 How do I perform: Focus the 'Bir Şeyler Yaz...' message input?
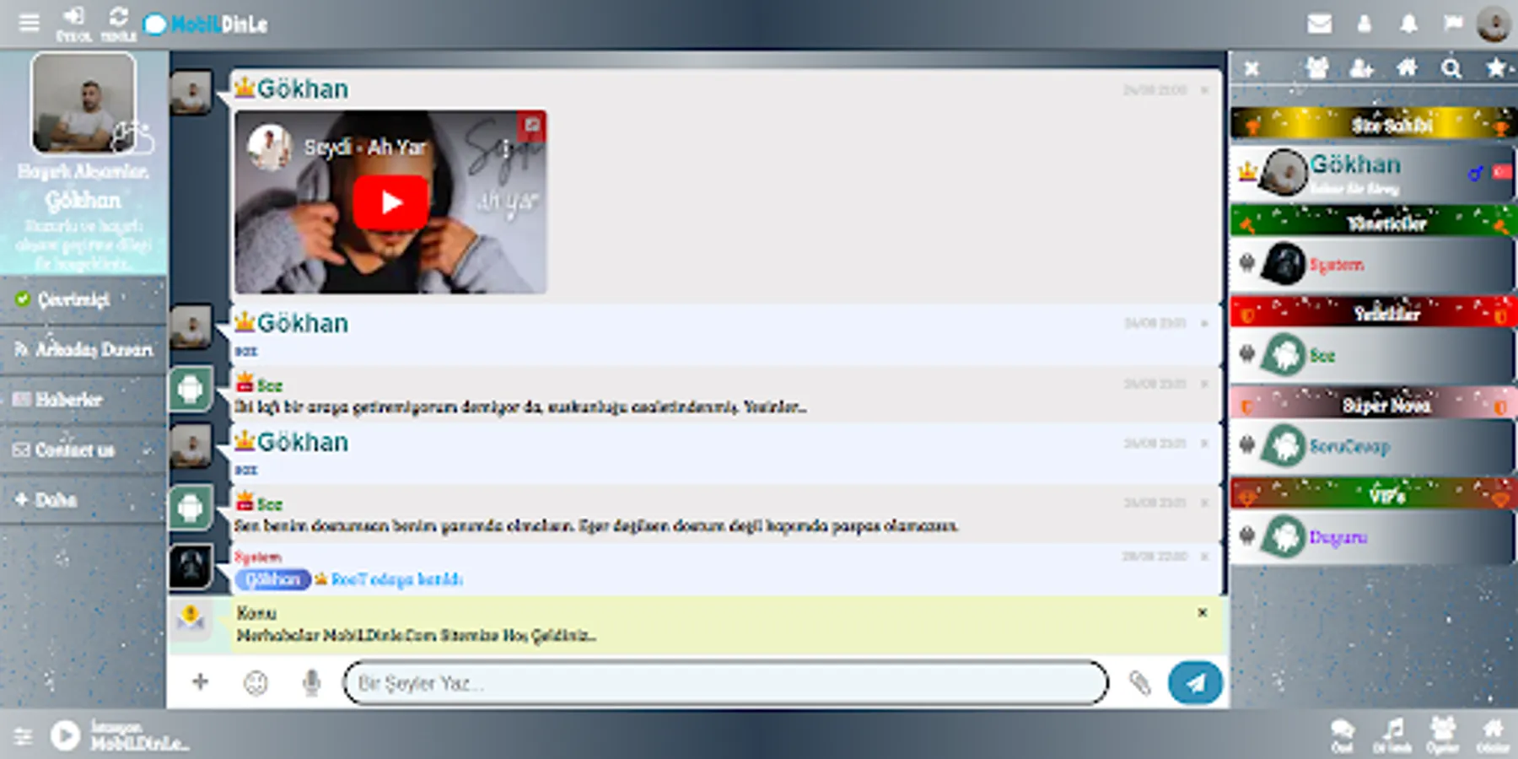(725, 682)
